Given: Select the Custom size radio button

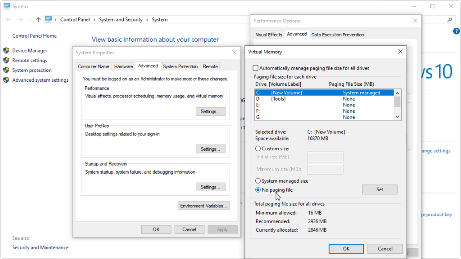Looking at the screenshot, I should pos(258,149).
